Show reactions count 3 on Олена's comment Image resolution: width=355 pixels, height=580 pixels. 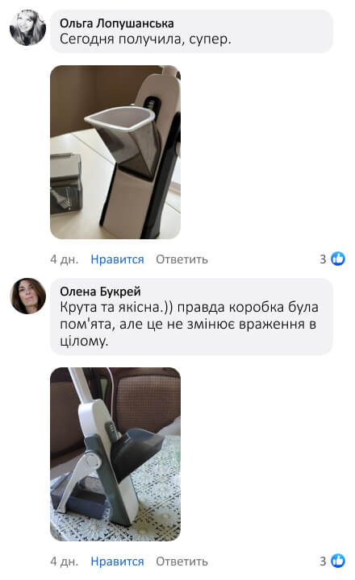[x=323, y=561]
